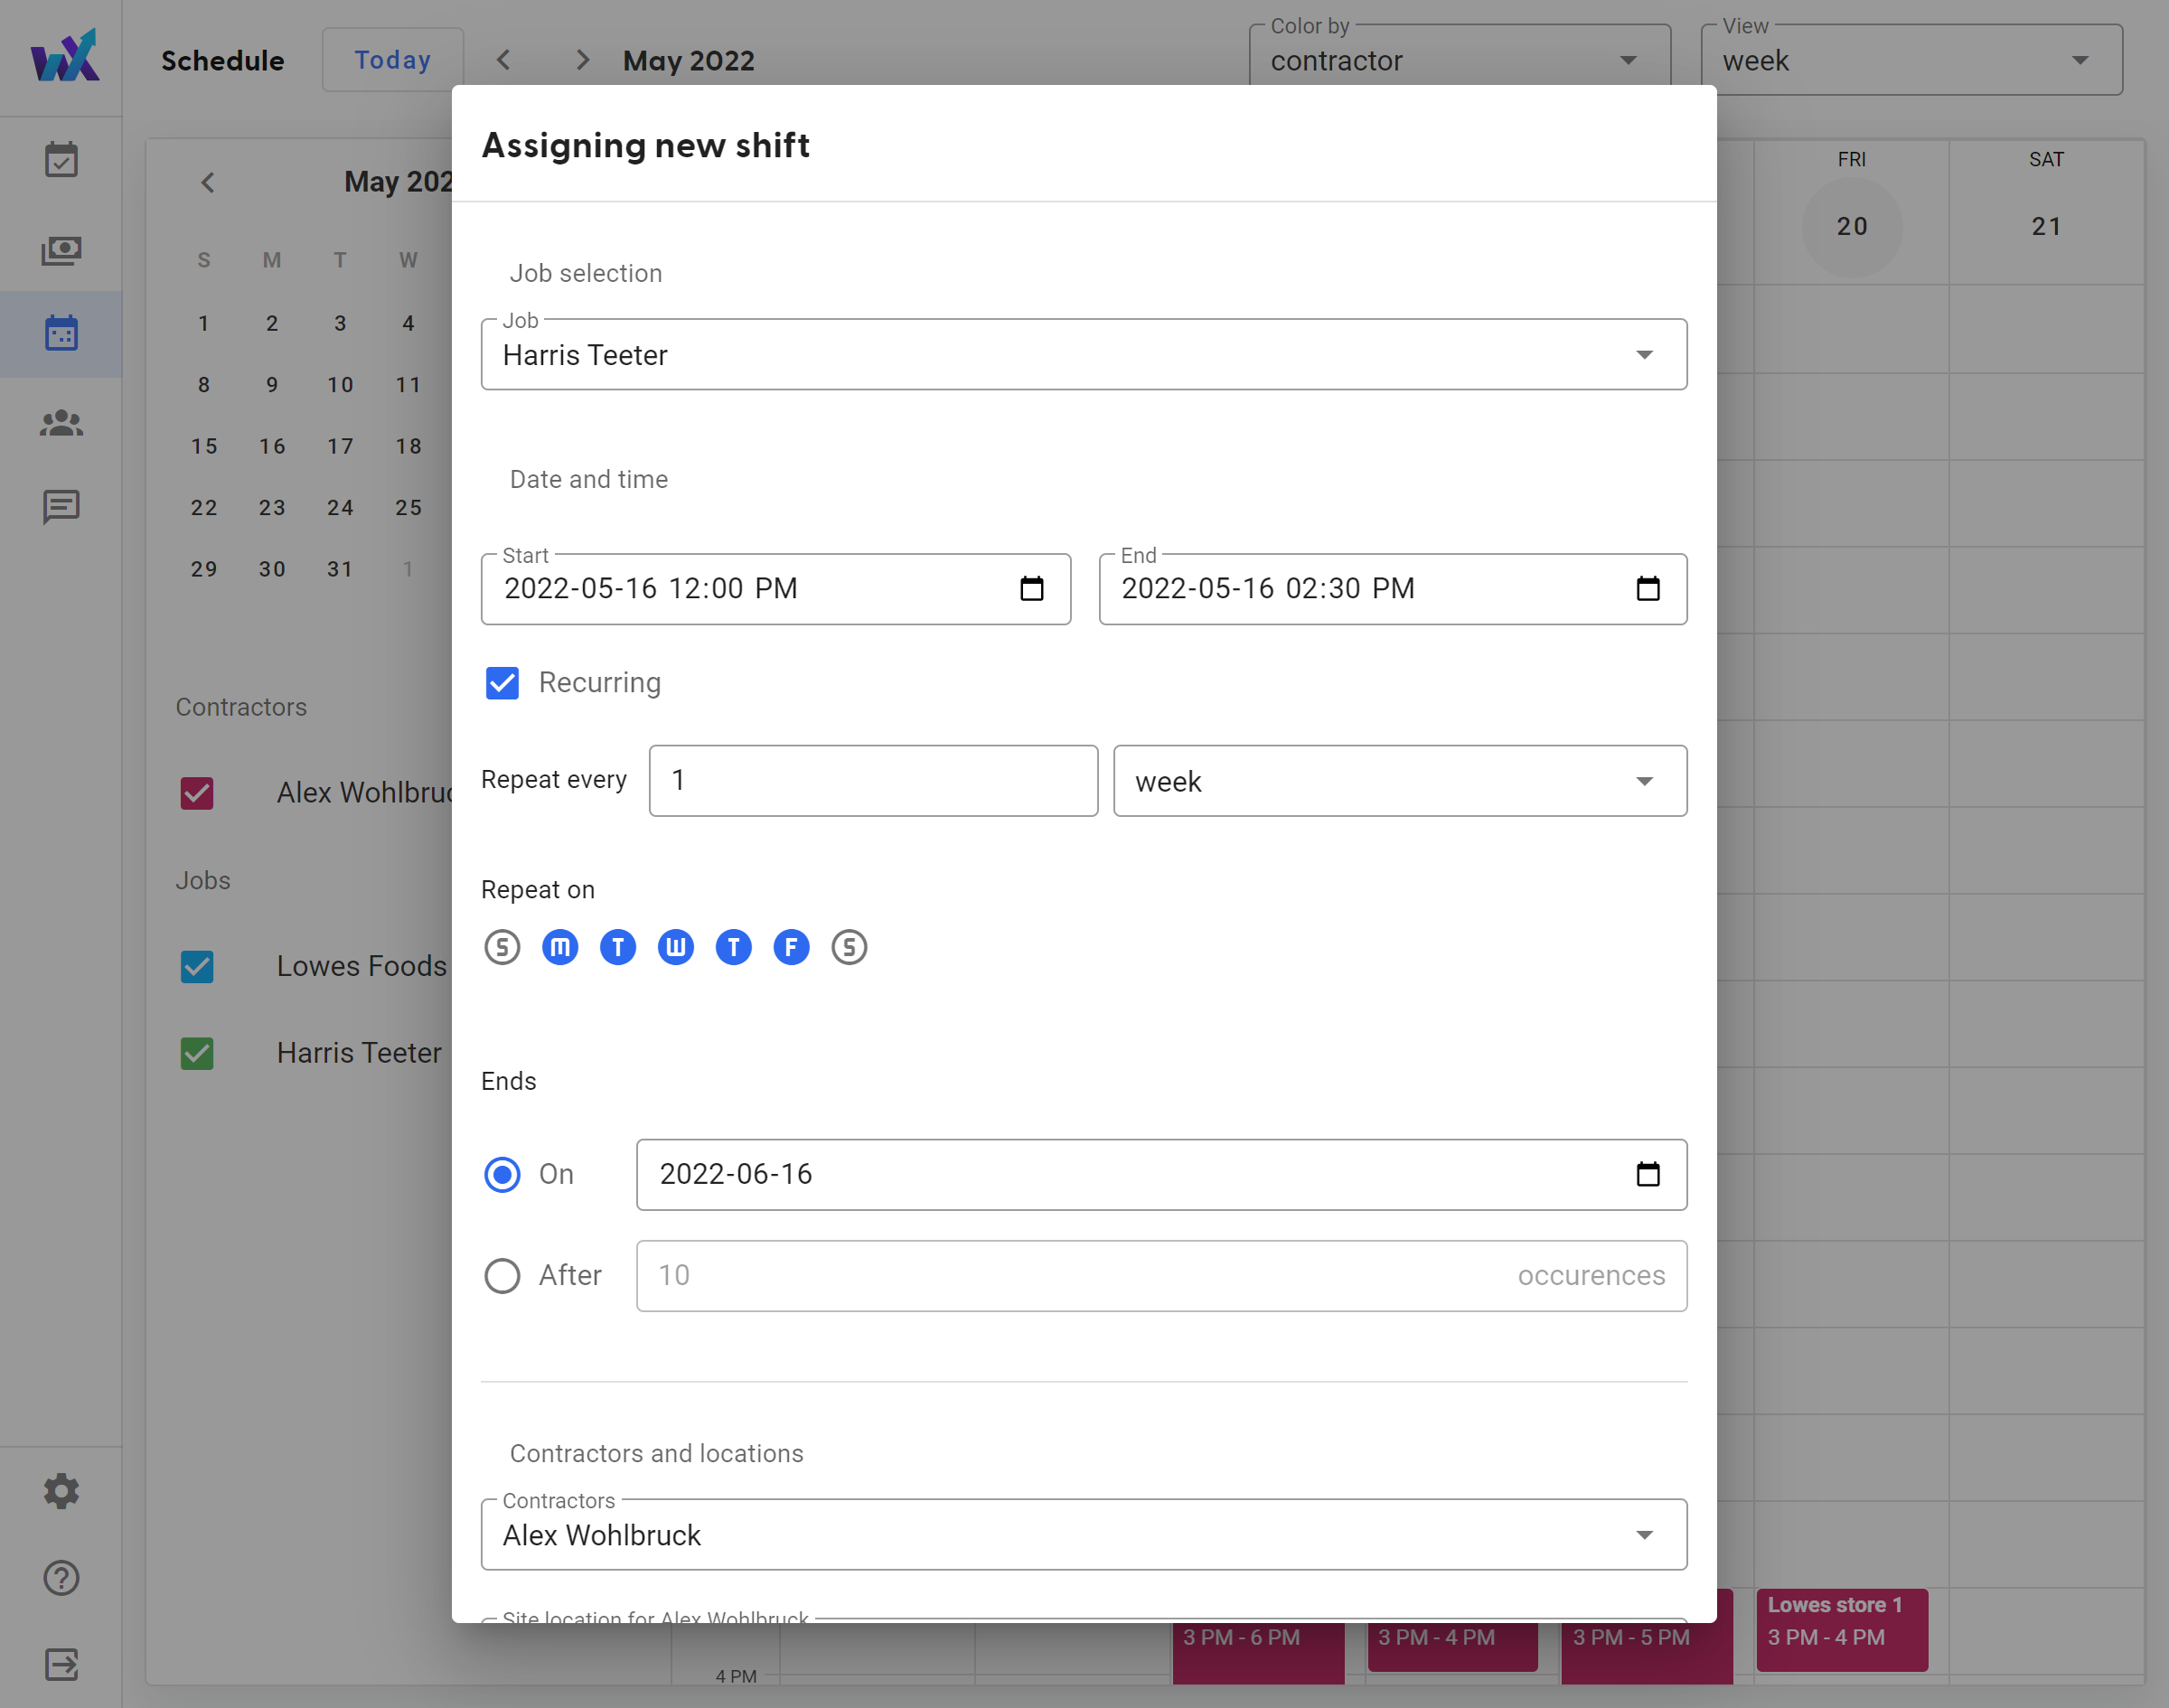Open the repeat interval week dropdown
This screenshot has height=1708, width=2169.
(x=1399, y=781)
